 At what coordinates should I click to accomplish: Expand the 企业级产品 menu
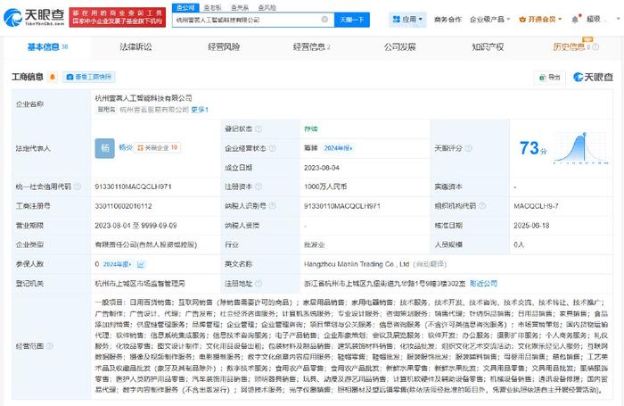[x=489, y=19]
